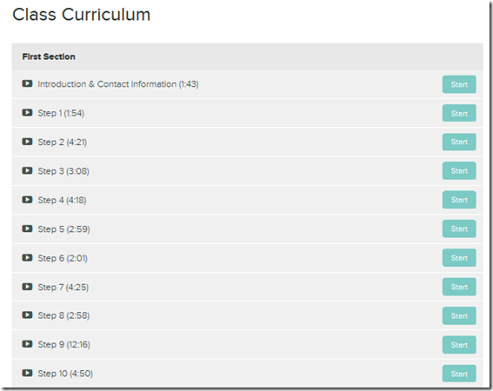Image resolution: width=493 pixels, height=391 pixels.
Task: Click the video icon next to Step 3
Action: 27,170
